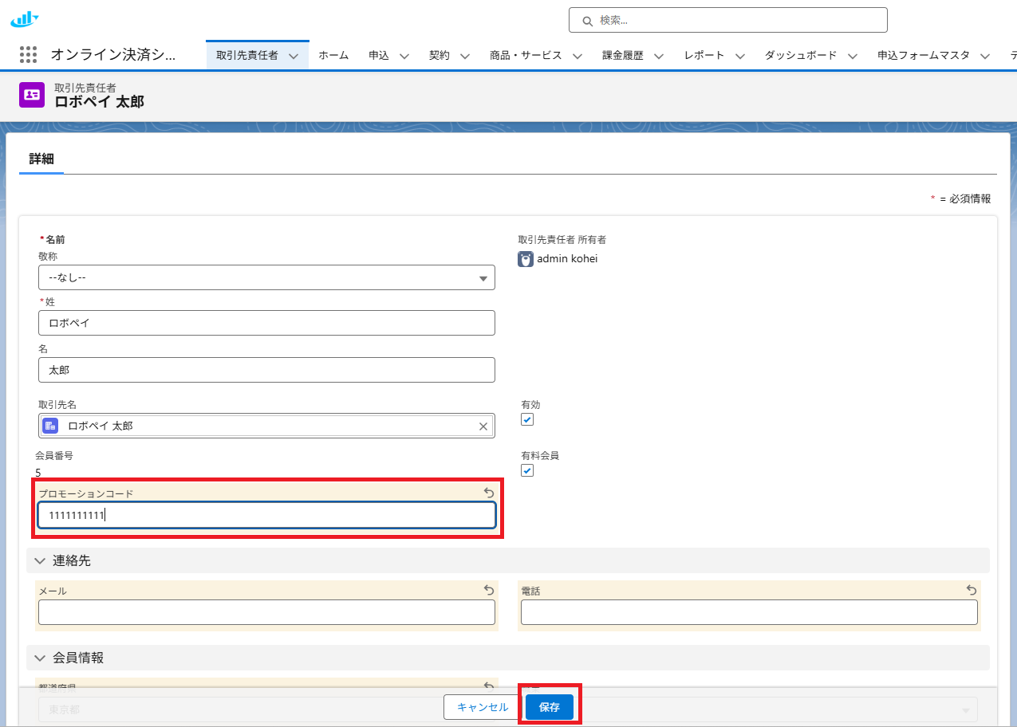Click the admin kohei owner avatar

pos(526,259)
